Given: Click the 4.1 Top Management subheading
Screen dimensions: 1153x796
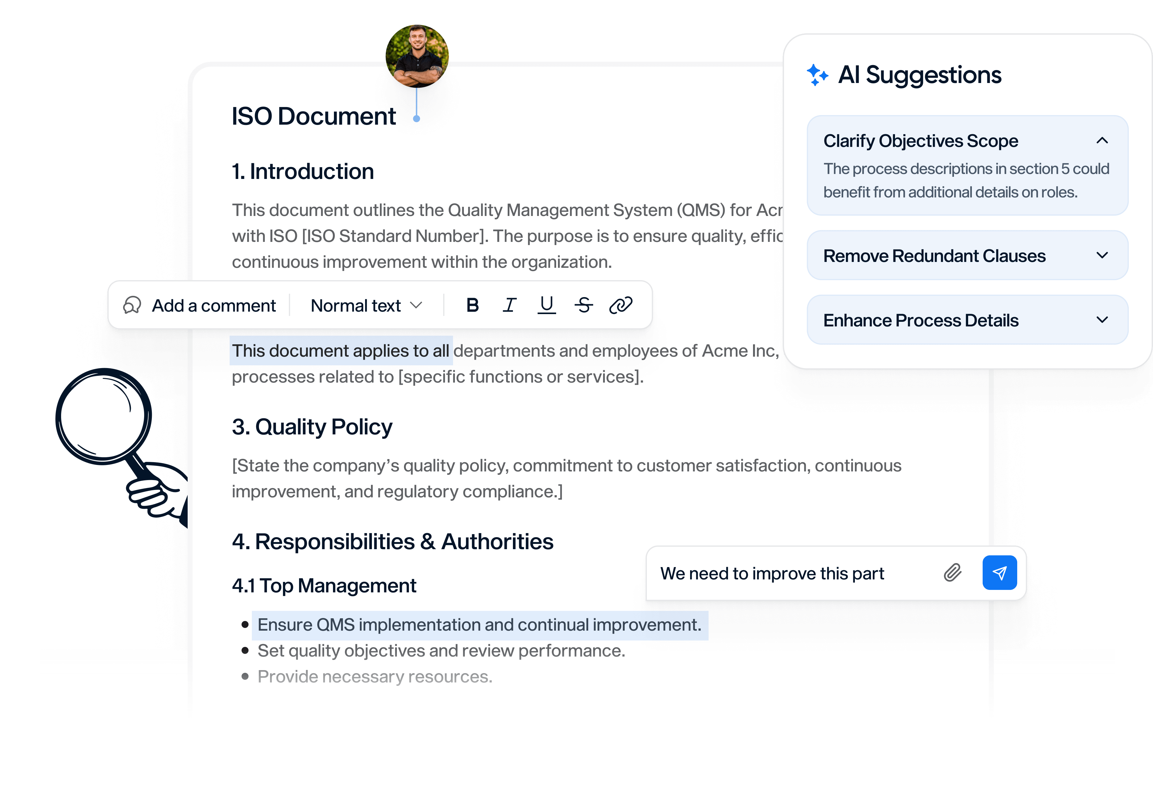Looking at the screenshot, I should (x=324, y=586).
